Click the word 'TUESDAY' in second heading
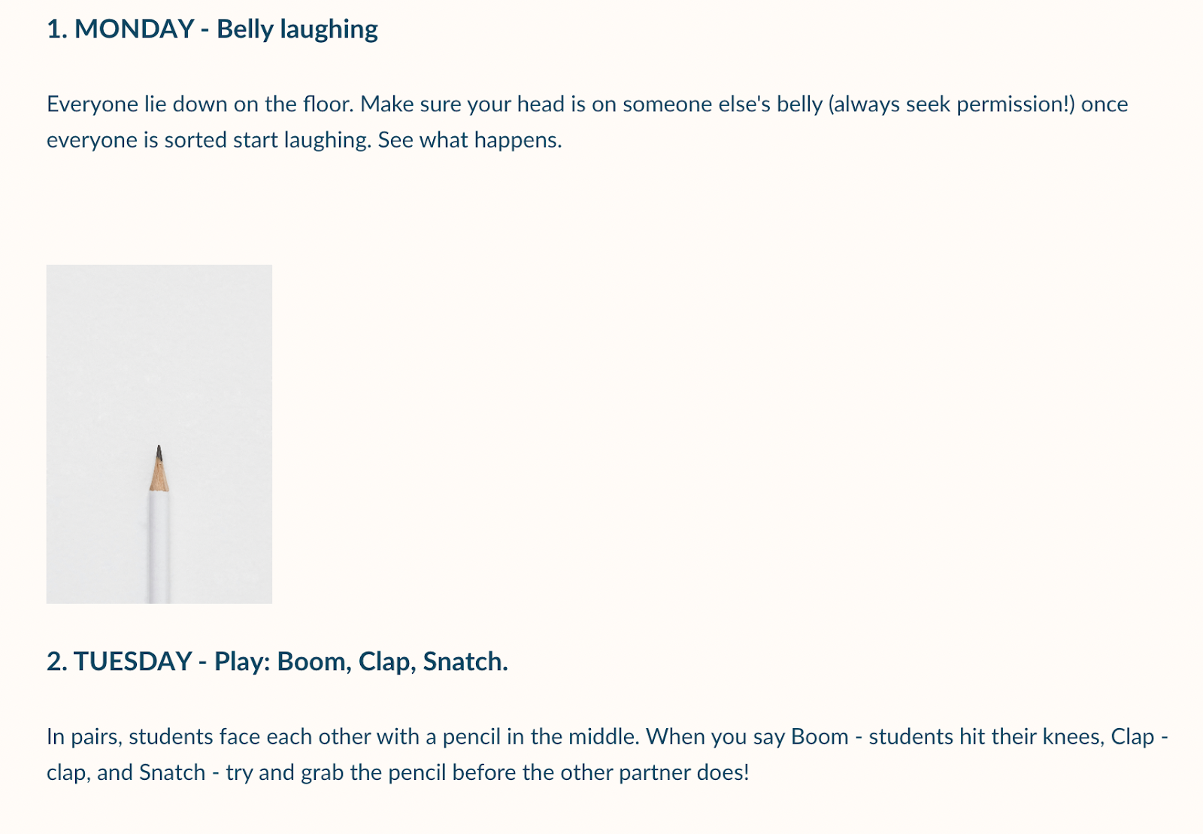The height and width of the screenshot is (834, 1203). click(x=133, y=662)
